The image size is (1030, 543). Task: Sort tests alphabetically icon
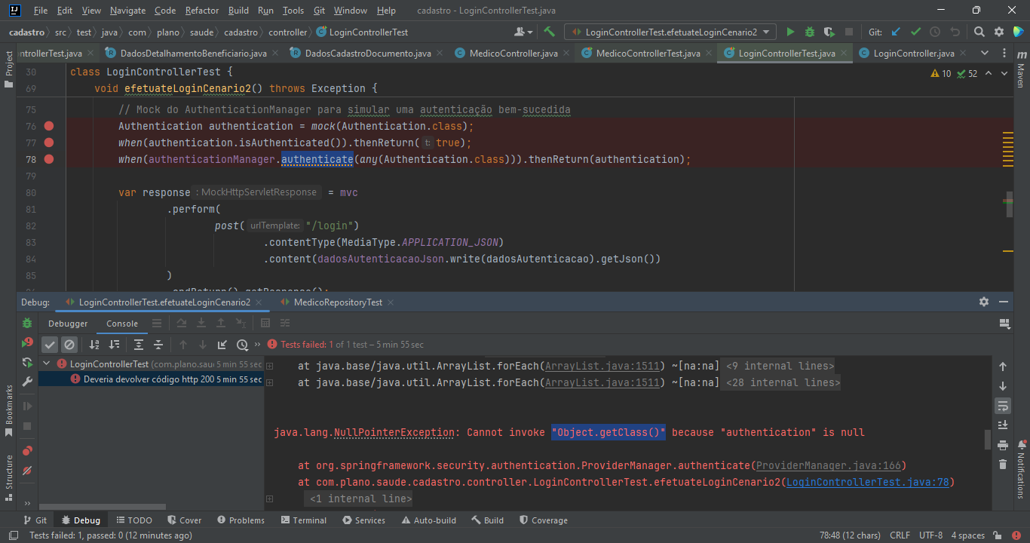[94, 345]
